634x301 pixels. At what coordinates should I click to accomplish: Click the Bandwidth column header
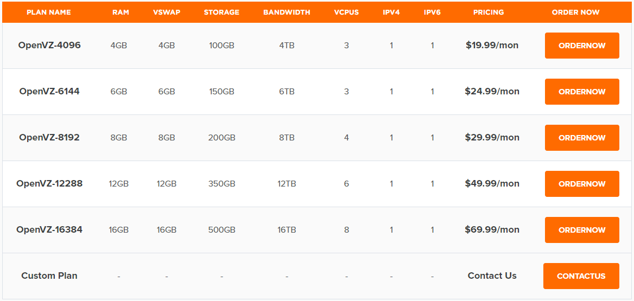[x=287, y=12]
